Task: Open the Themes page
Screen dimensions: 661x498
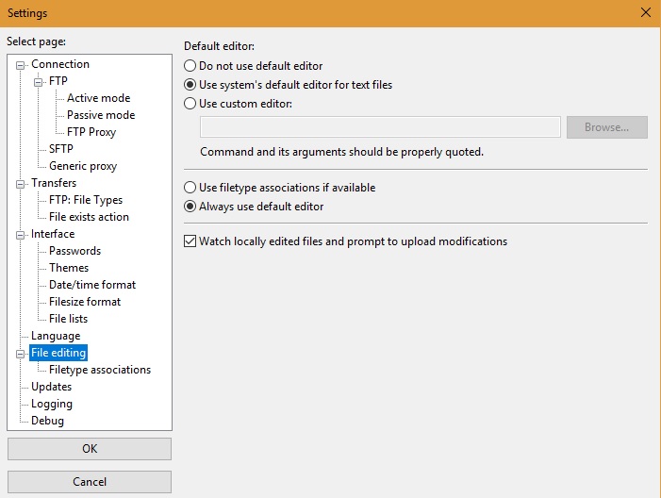Action: [x=69, y=268]
